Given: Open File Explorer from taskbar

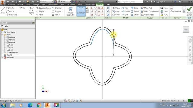Looking at the screenshot, I should 12,105.
